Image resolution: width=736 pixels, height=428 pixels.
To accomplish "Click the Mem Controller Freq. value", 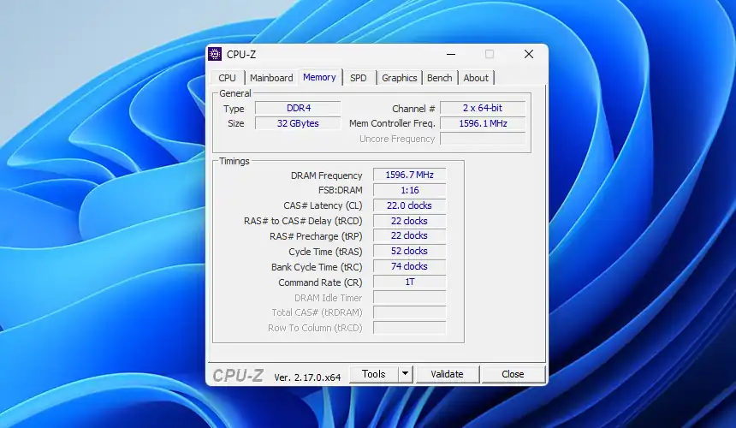I will tap(483, 123).
